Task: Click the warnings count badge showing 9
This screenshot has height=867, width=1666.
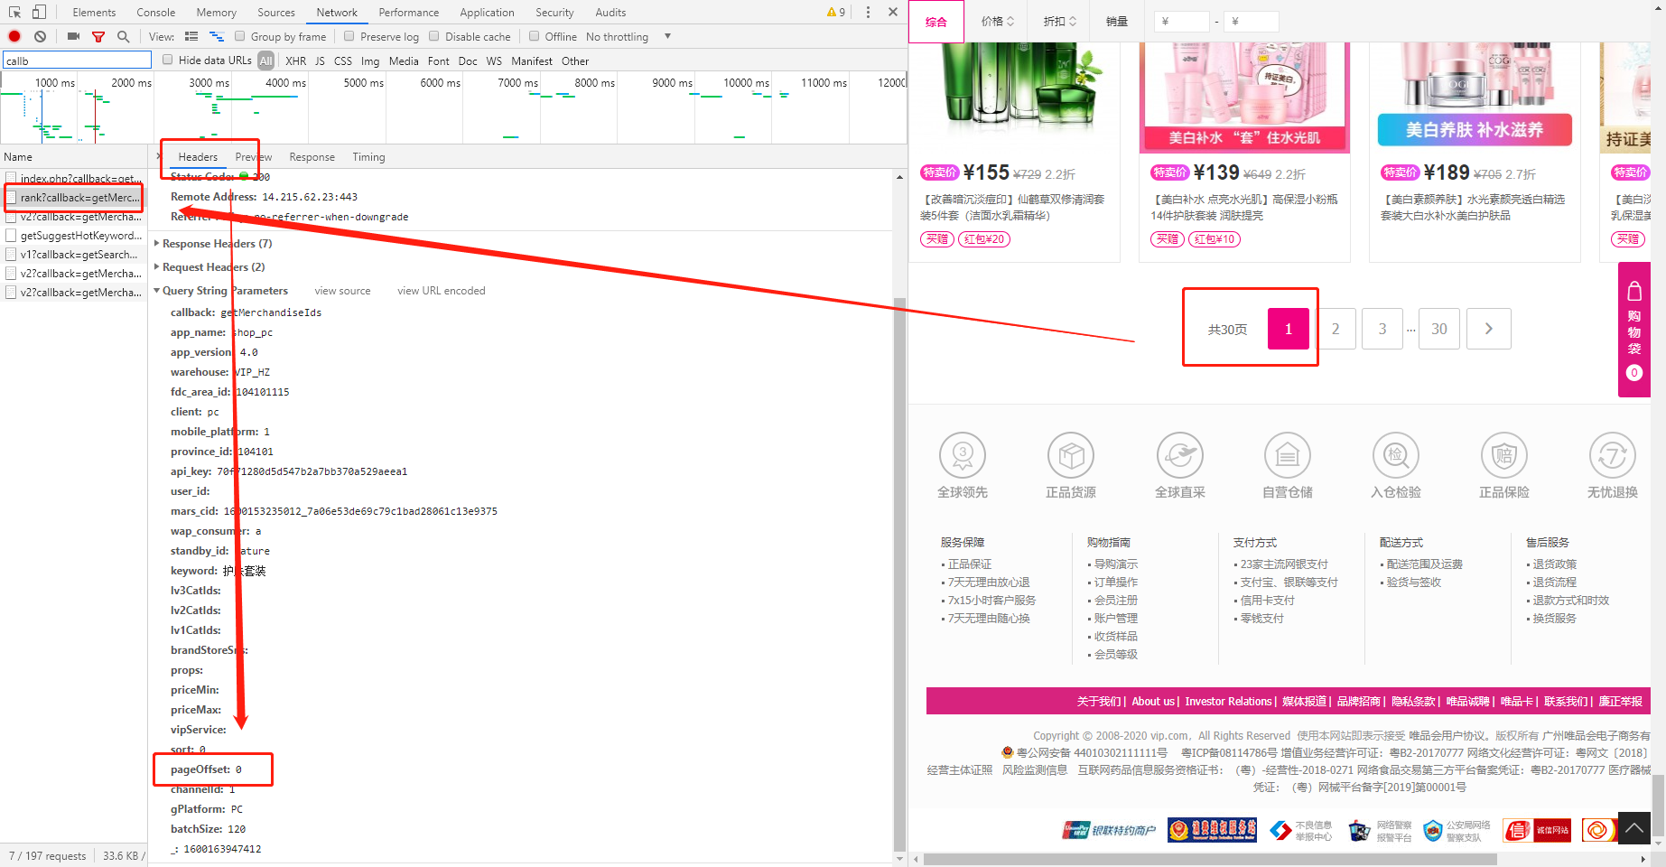Action: tap(836, 12)
